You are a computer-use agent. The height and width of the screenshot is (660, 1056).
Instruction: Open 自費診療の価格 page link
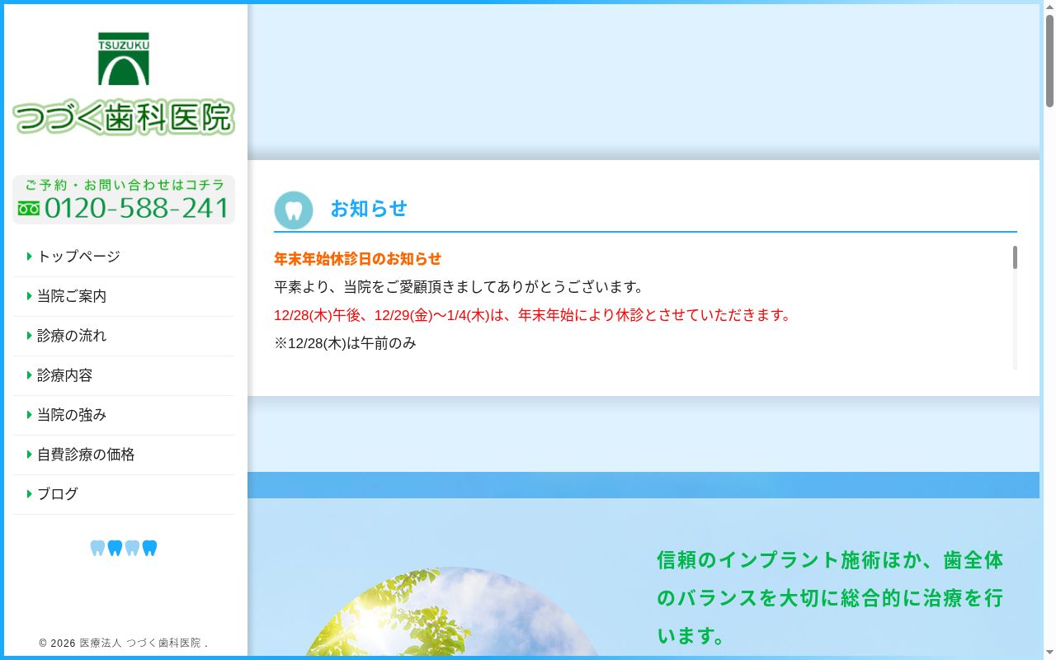pyautogui.click(x=124, y=455)
